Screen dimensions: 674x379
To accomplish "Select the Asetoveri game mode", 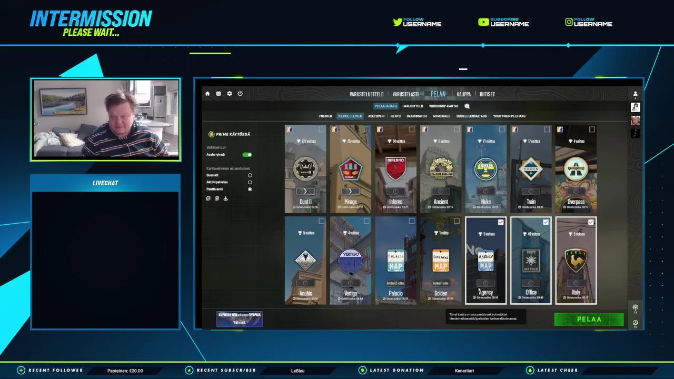I will click(376, 116).
